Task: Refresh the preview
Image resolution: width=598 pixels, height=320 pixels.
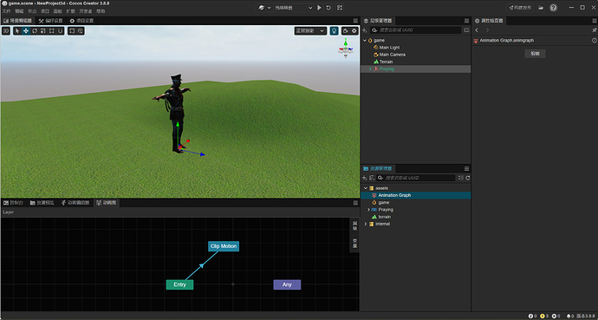Action: tap(328, 8)
